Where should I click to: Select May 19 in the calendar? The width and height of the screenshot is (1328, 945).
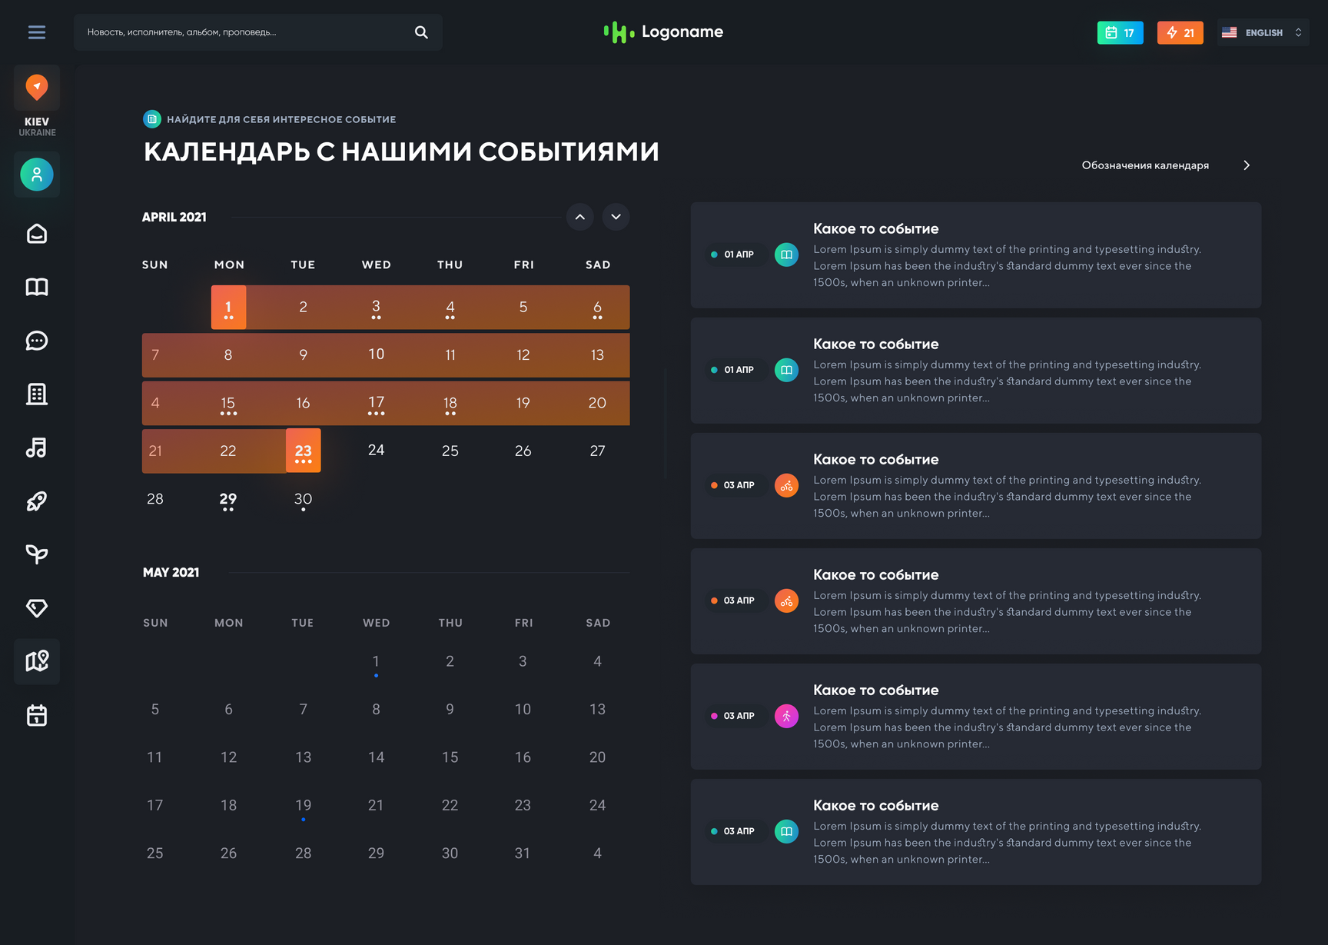coord(304,805)
